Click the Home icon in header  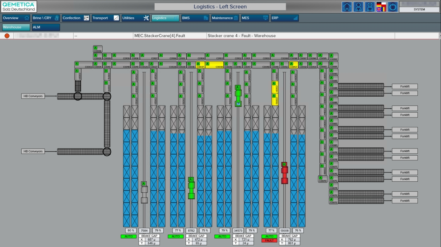click(x=347, y=7)
